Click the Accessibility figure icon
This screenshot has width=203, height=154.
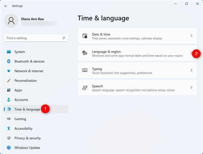[9, 128]
